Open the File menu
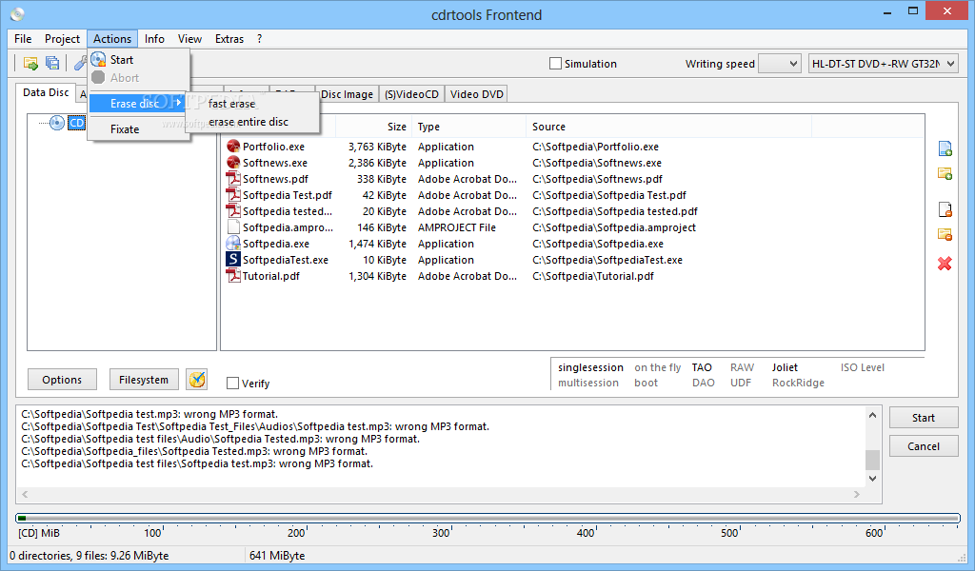This screenshot has width=975, height=571. (x=23, y=38)
